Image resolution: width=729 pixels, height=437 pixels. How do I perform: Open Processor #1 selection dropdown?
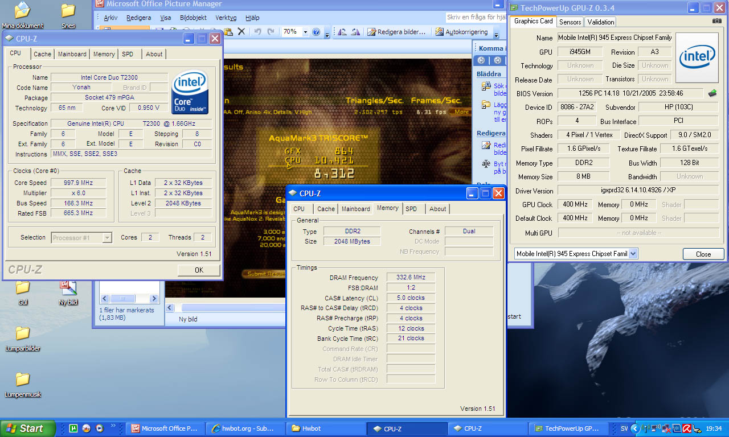(x=107, y=238)
